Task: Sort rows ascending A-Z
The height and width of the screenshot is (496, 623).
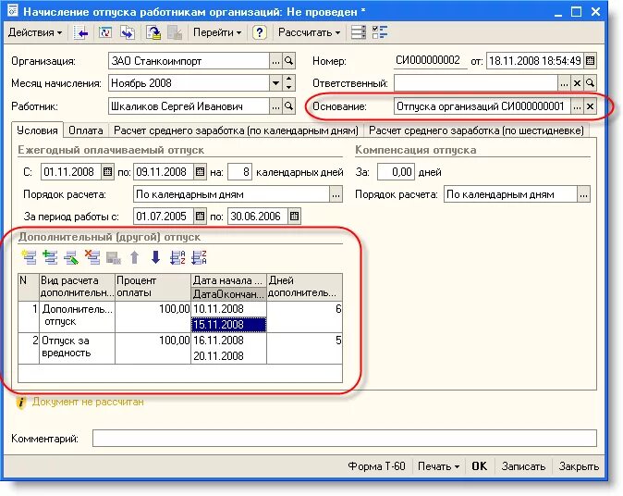Action: click(177, 257)
